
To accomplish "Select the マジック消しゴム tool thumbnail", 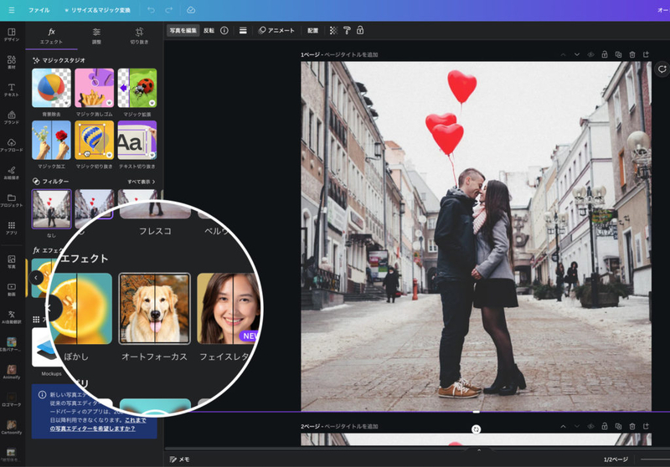I will coord(94,88).
